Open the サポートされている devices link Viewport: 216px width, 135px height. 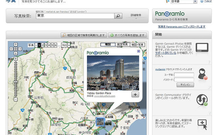[166, 53]
